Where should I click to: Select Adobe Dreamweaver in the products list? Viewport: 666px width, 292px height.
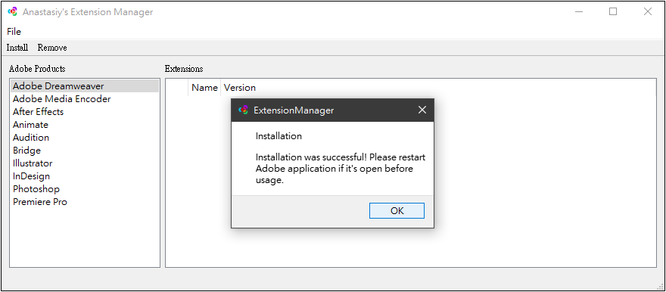point(85,86)
